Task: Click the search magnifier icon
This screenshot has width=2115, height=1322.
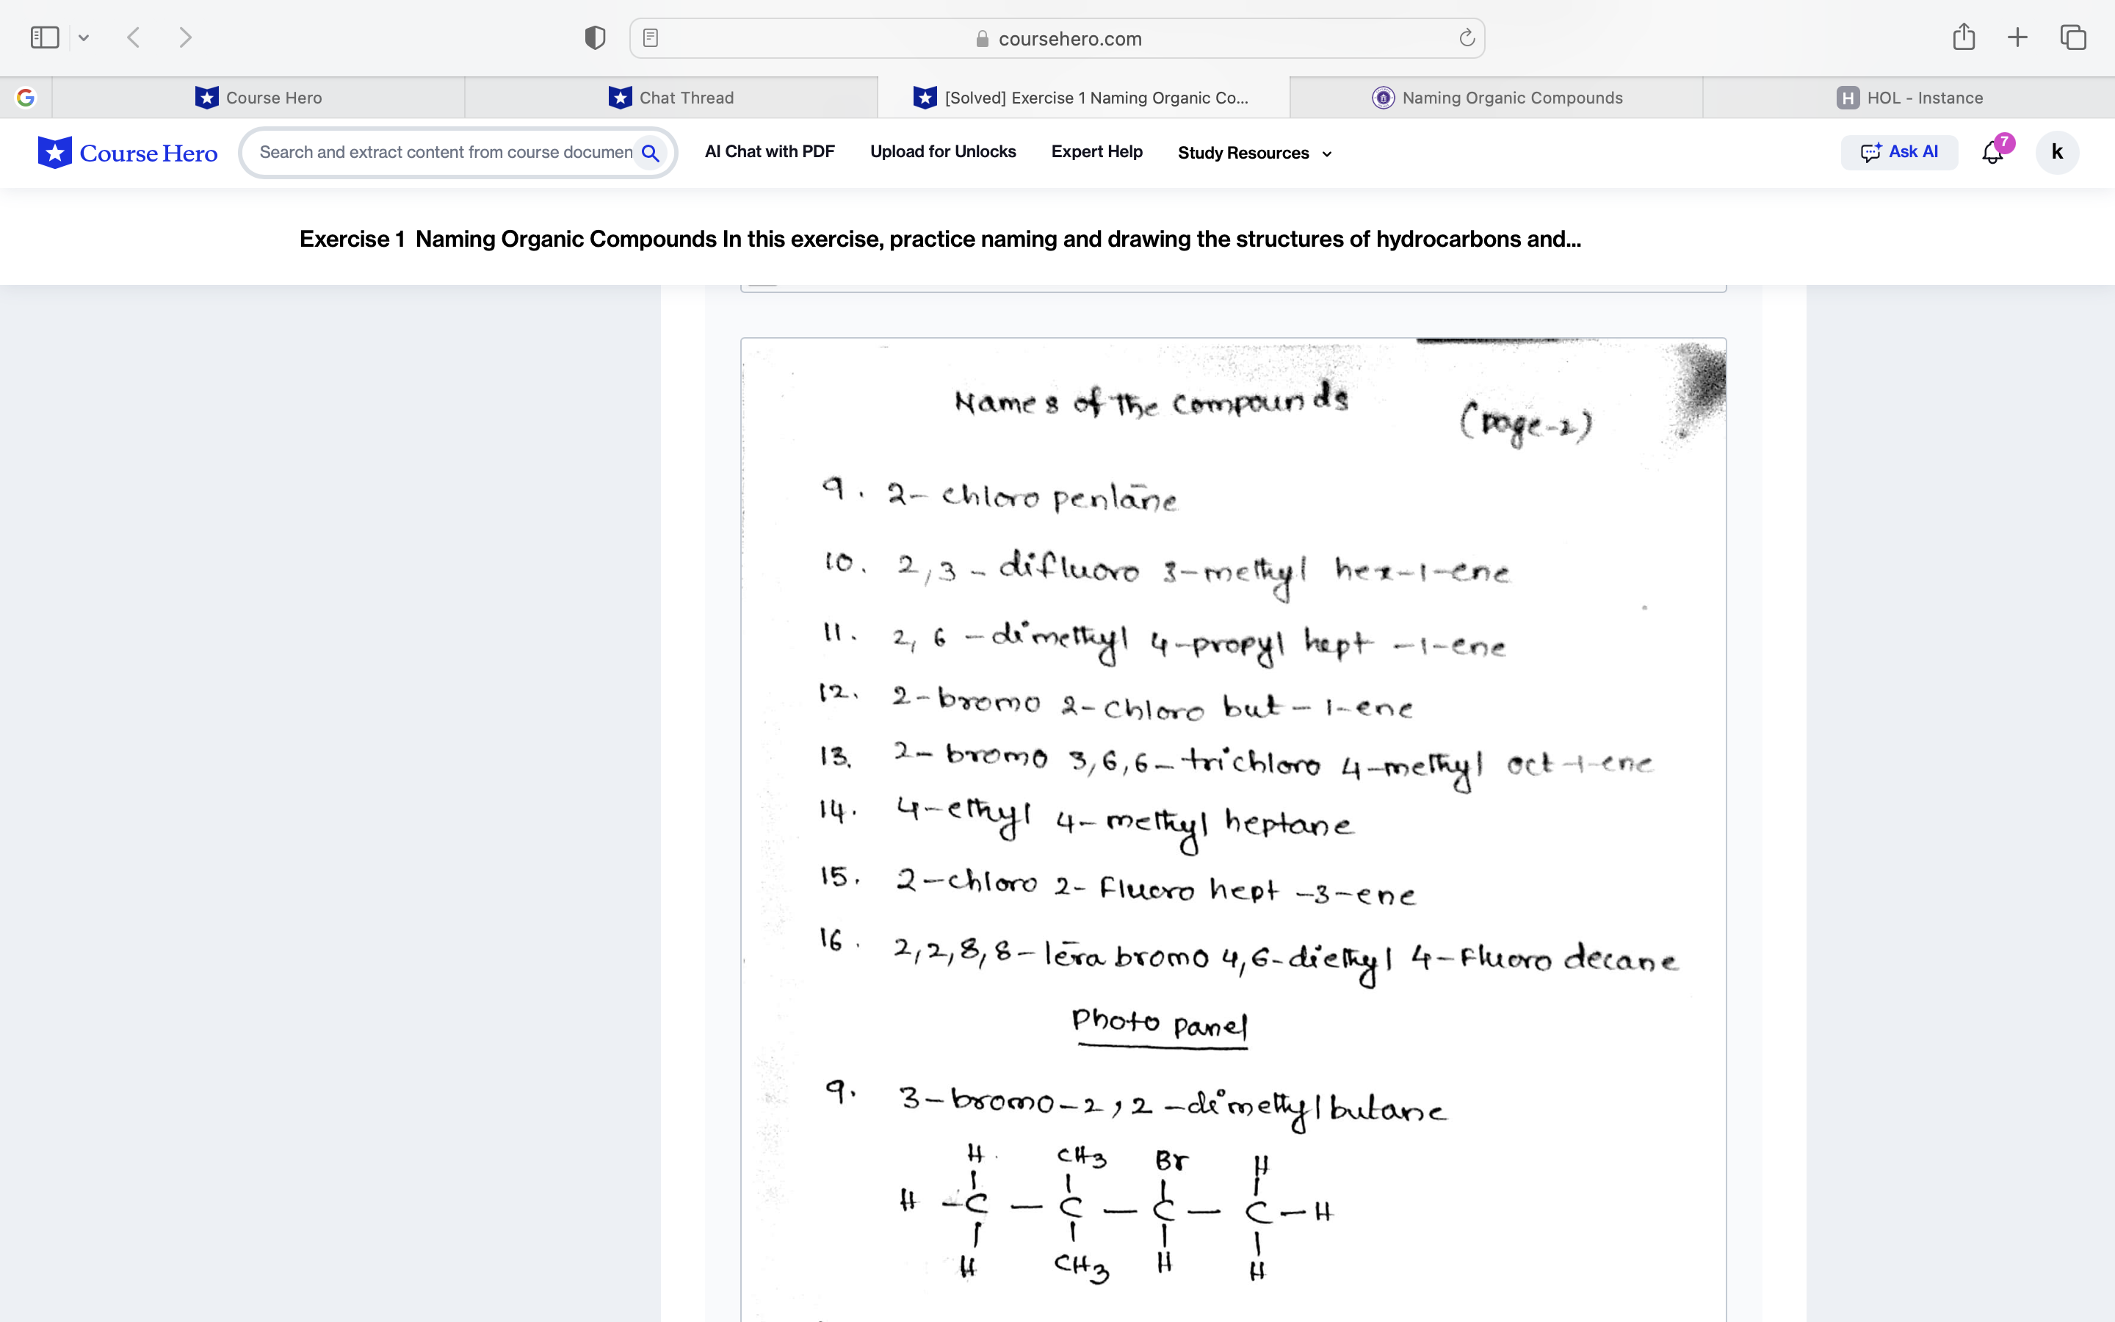Action: pos(650,152)
